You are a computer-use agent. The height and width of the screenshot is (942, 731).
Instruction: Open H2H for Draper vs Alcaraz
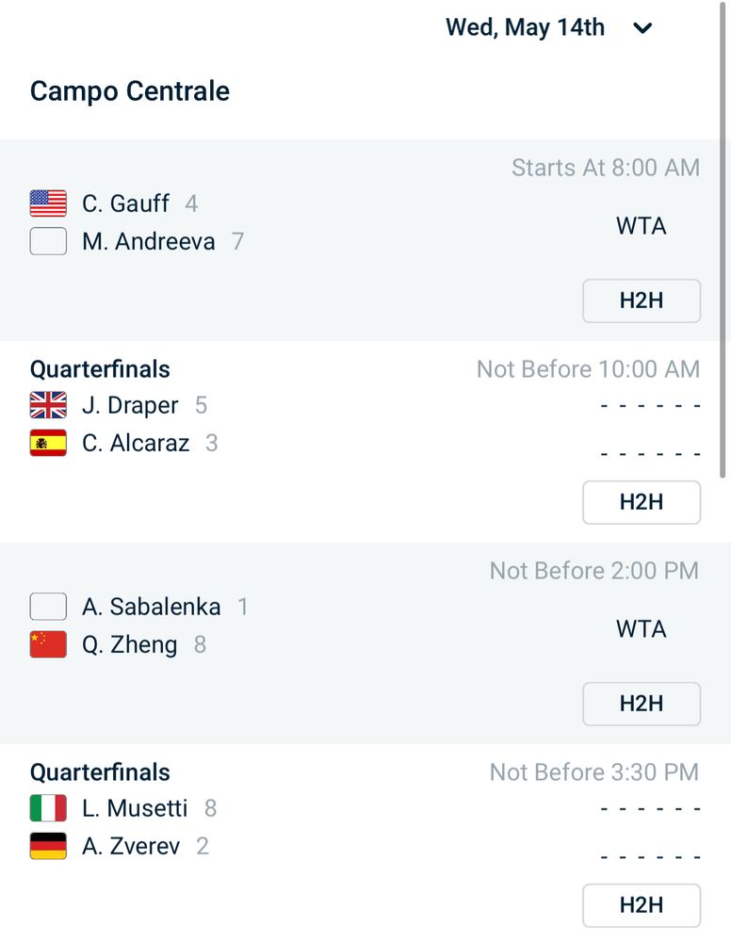(x=641, y=502)
